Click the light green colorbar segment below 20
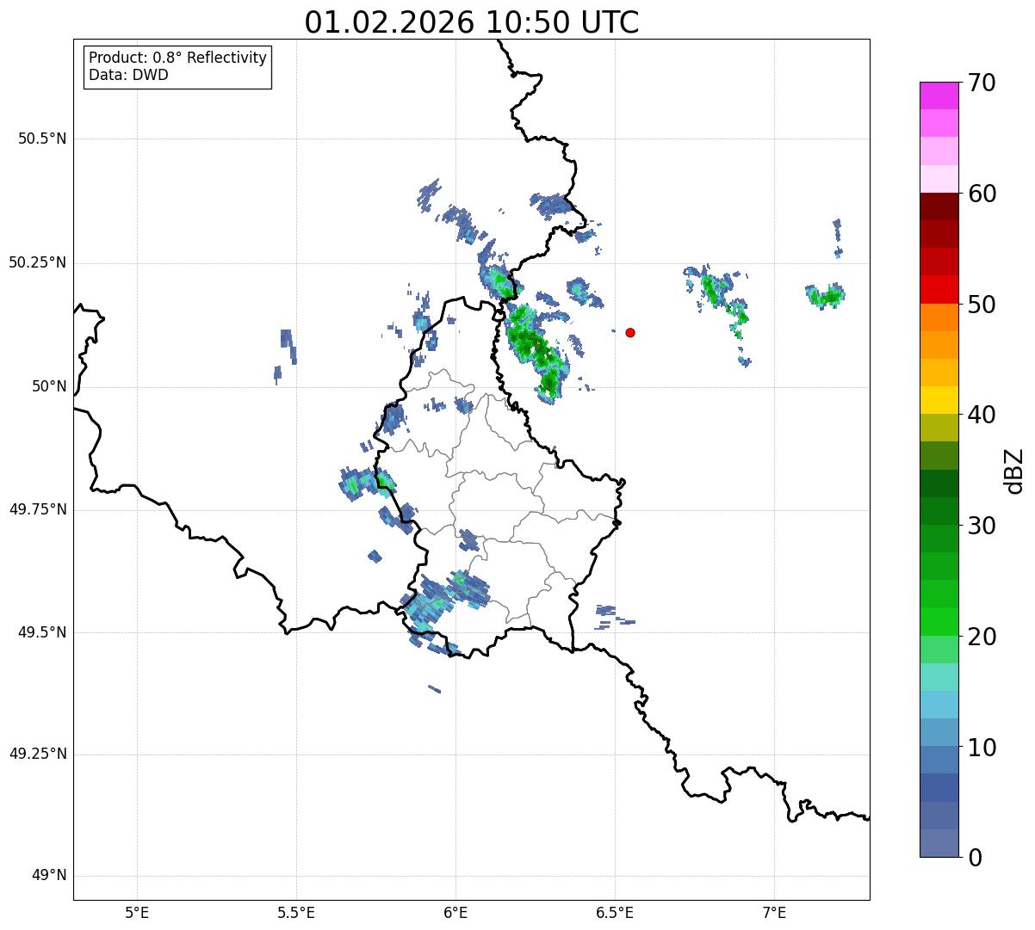The width and height of the screenshot is (1035, 930). click(x=939, y=649)
